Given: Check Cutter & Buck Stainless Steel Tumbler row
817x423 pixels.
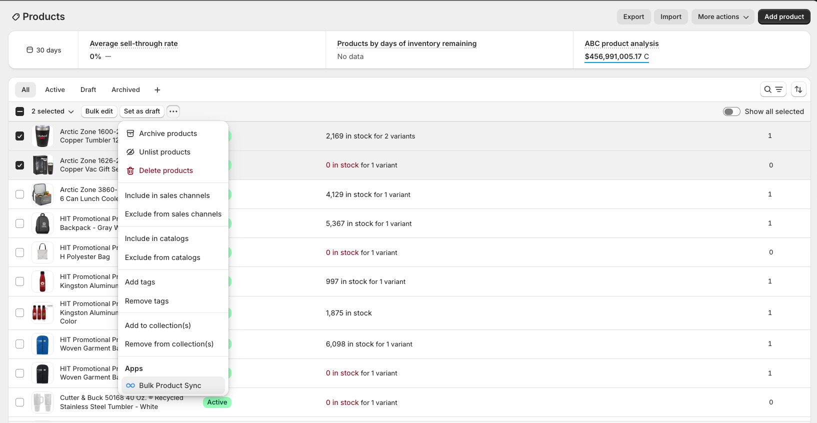Looking at the screenshot, I should pyautogui.click(x=19, y=402).
